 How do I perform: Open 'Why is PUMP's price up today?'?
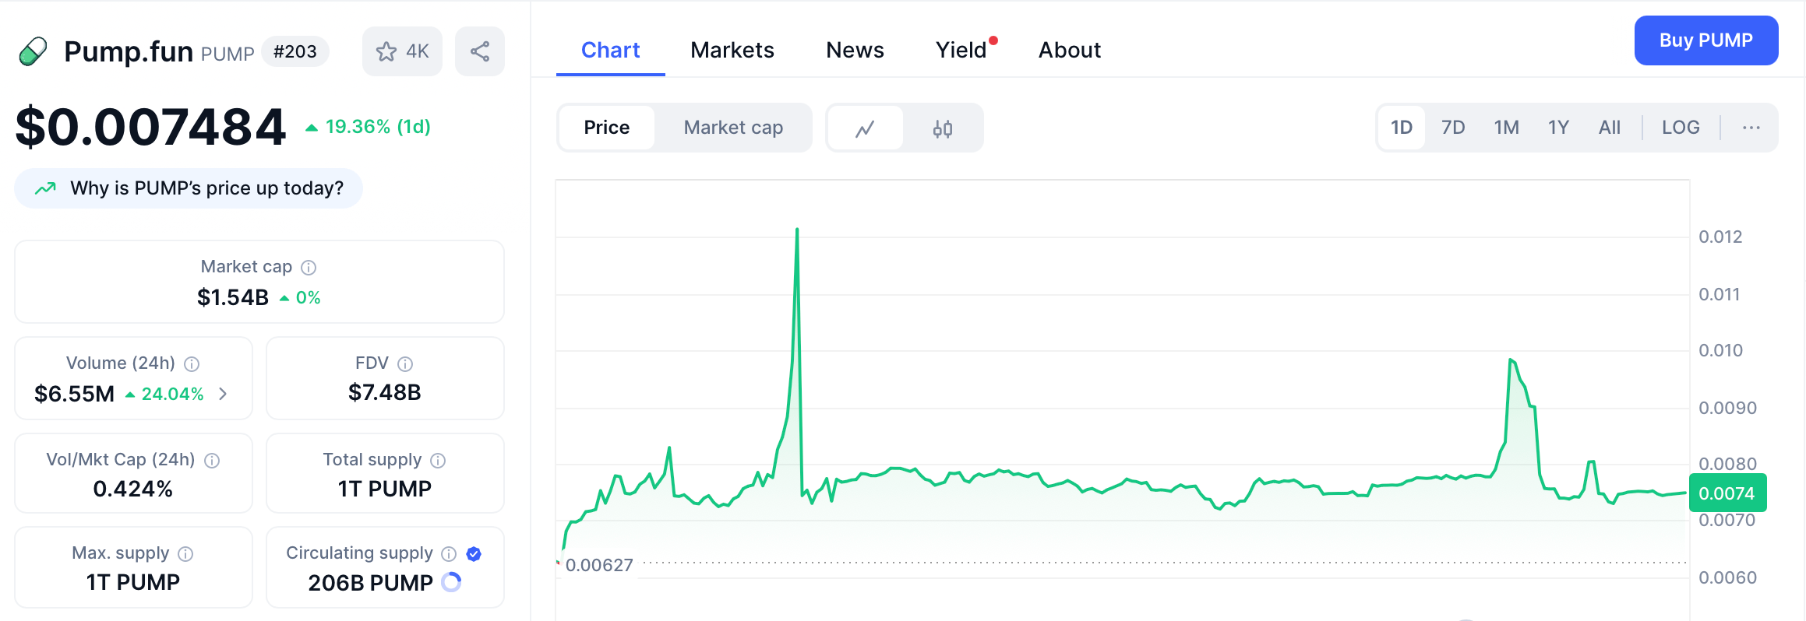[x=189, y=188]
